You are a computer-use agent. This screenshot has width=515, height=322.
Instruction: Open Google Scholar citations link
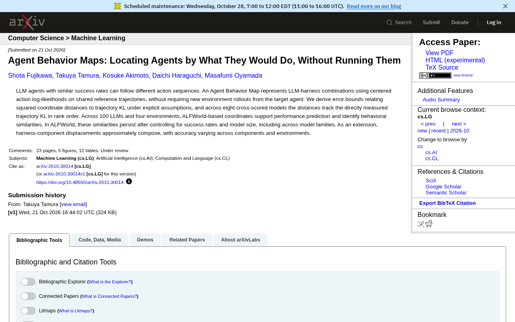click(x=443, y=187)
